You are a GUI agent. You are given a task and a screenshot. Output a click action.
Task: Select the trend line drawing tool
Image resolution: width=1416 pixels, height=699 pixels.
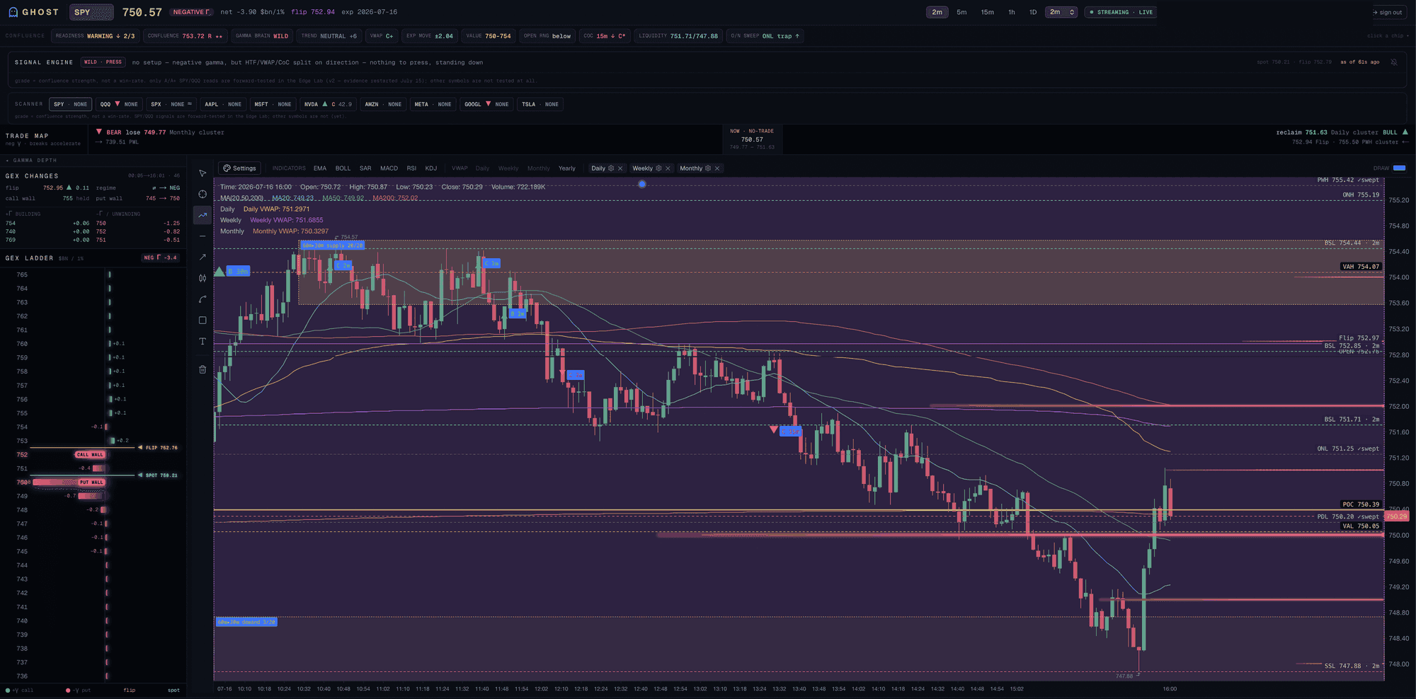tap(202, 215)
